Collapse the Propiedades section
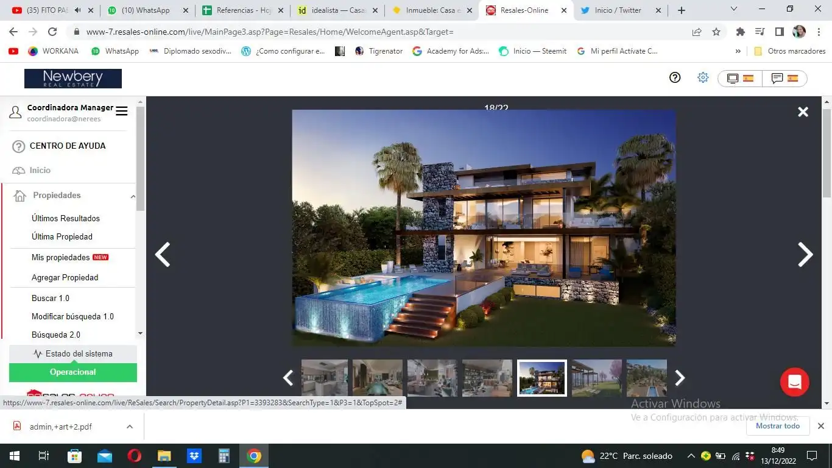Screen dimensions: 832x468 point(133,196)
